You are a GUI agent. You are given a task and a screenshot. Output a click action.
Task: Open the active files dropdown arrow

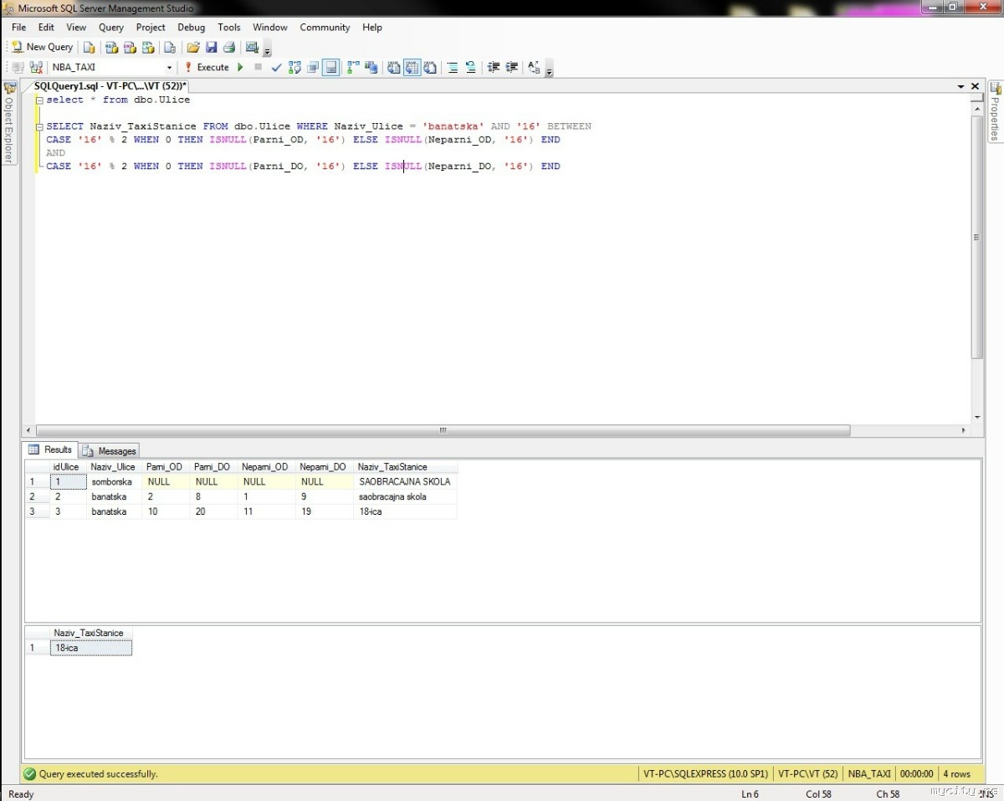(x=960, y=86)
